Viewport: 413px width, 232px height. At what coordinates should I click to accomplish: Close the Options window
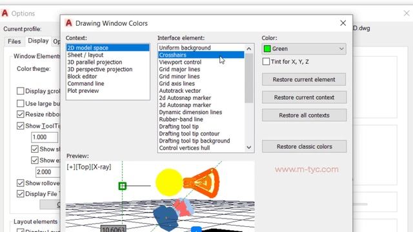407,13
